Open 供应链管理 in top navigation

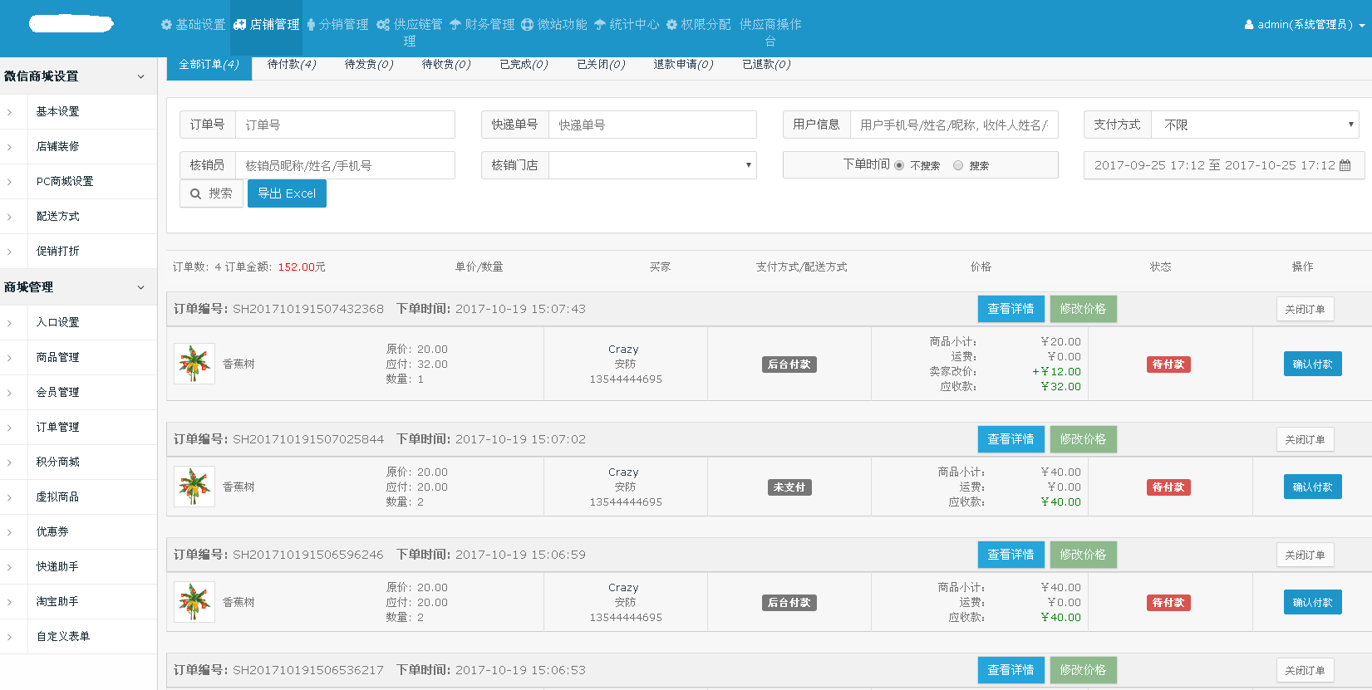click(x=410, y=32)
